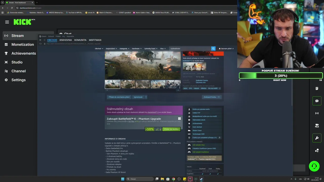
Task: Click the accessibility features question mark
Action: pos(219,138)
